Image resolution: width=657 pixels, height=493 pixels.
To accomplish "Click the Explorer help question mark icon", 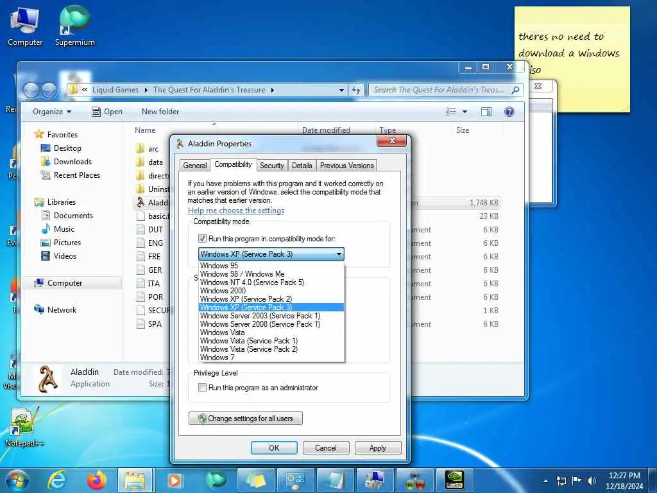I will click(x=509, y=112).
